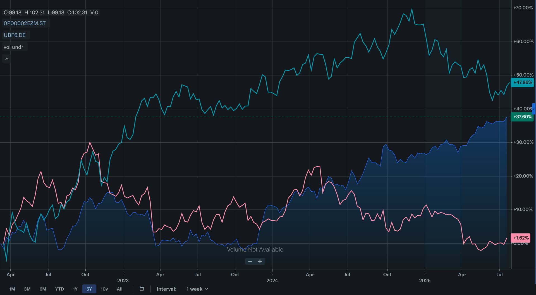Open the 1 week interval dropdown
This screenshot has width=536, height=295.
(197, 289)
